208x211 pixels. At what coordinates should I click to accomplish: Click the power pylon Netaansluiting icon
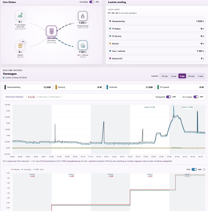point(83,16)
